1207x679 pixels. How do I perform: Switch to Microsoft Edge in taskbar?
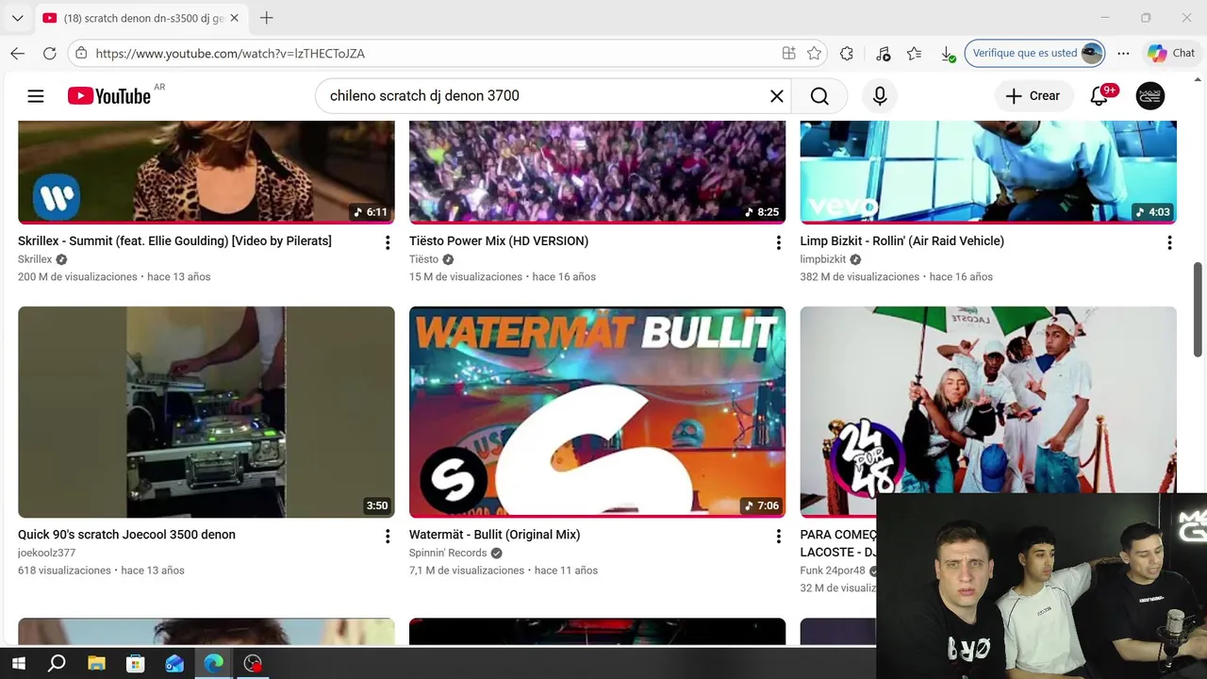214,663
